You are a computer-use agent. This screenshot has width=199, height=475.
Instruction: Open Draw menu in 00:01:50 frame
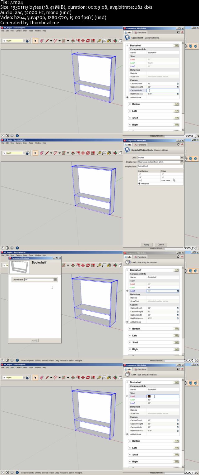point(25,31)
